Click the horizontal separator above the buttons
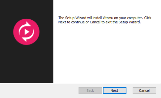The width and height of the screenshot is (161, 98). pyautogui.click(x=80, y=83)
